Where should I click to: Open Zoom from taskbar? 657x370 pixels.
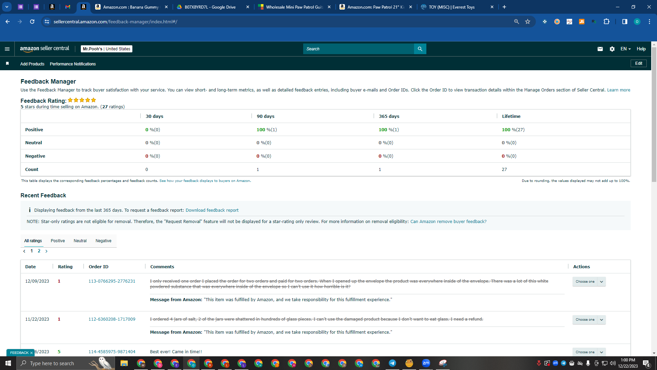click(426, 363)
